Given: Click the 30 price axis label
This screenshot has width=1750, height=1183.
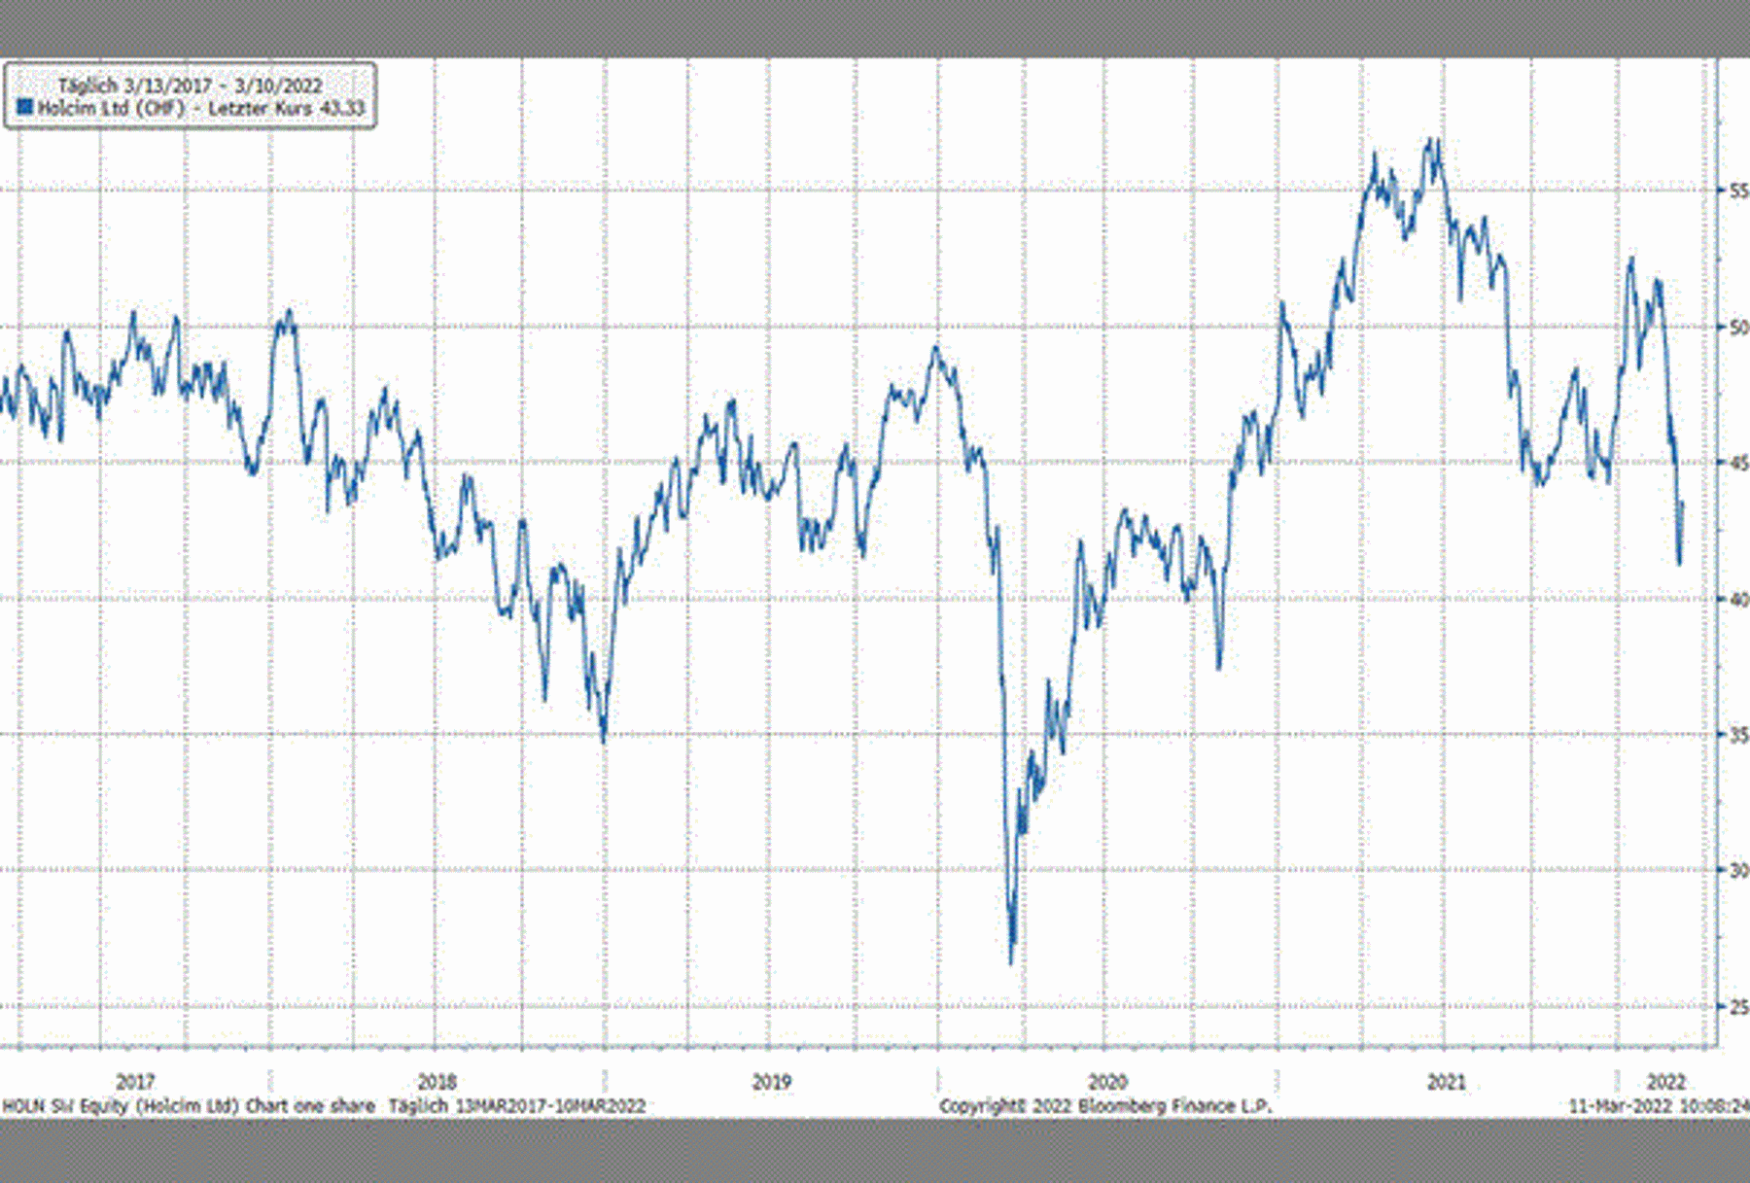Looking at the screenshot, I should click(x=1737, y=871).
